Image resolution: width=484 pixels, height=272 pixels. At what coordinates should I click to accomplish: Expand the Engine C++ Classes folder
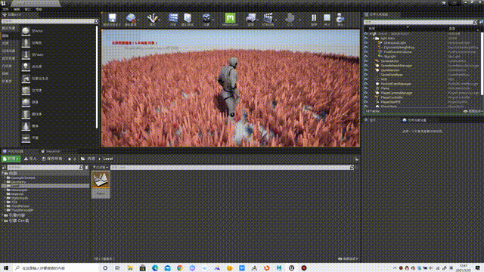[x=2, y=221]
